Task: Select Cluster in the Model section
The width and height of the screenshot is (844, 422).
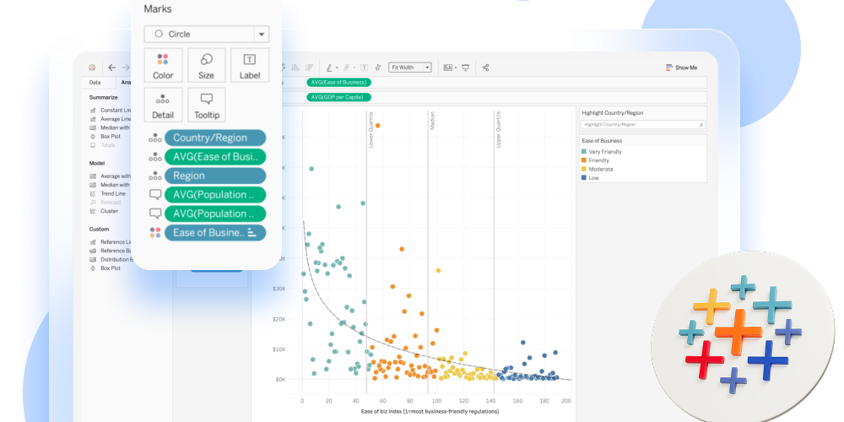Action: tap(109, 211)
